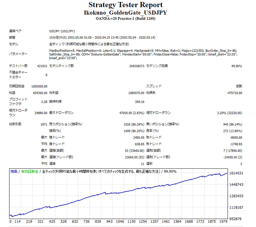Select the chart x-axis label 1979

tap(223, 221)
